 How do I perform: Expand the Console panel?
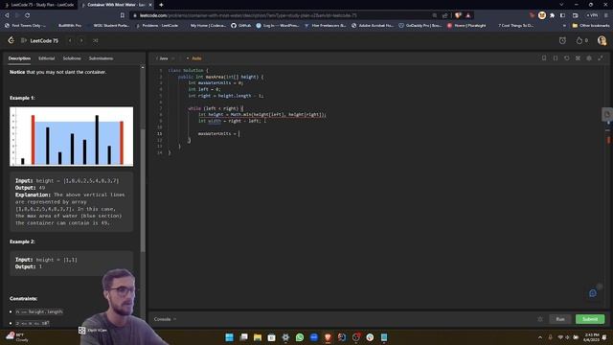165,319
